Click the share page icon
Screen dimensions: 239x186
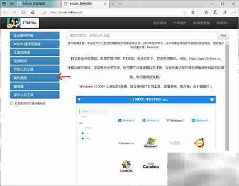[225, 12]
